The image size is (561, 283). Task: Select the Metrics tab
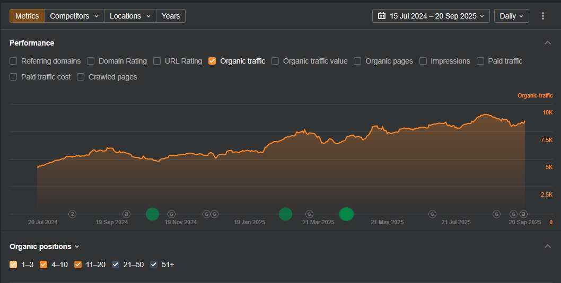coord(27,16)
